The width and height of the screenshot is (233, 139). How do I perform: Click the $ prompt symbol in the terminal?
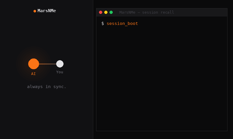[x=103, y=23]
